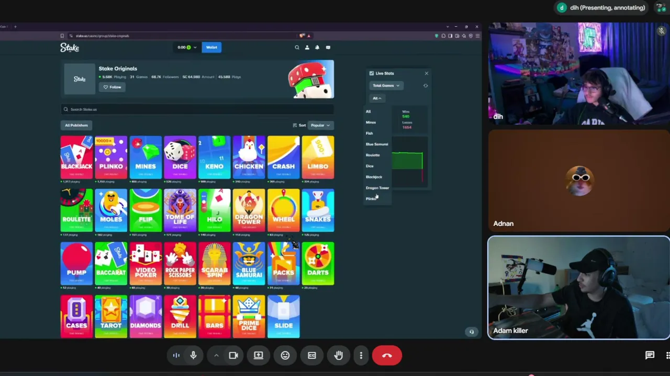Launch the Pump game tile
The width and height of the screenshot is (670, 376).
pos(76,264)
